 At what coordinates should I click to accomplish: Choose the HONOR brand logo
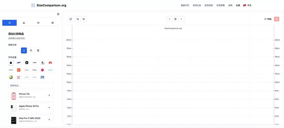point(11,70)
